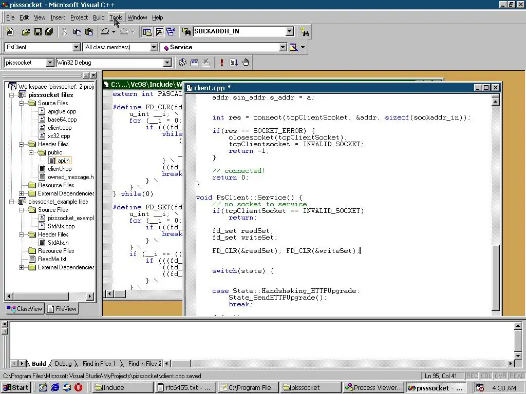Open the Window menu

point(137,17)
